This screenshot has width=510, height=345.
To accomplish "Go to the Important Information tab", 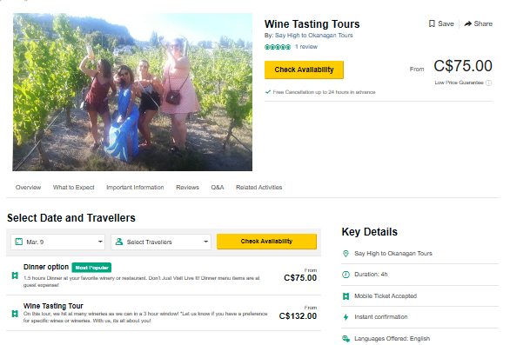I will (135, 188).
